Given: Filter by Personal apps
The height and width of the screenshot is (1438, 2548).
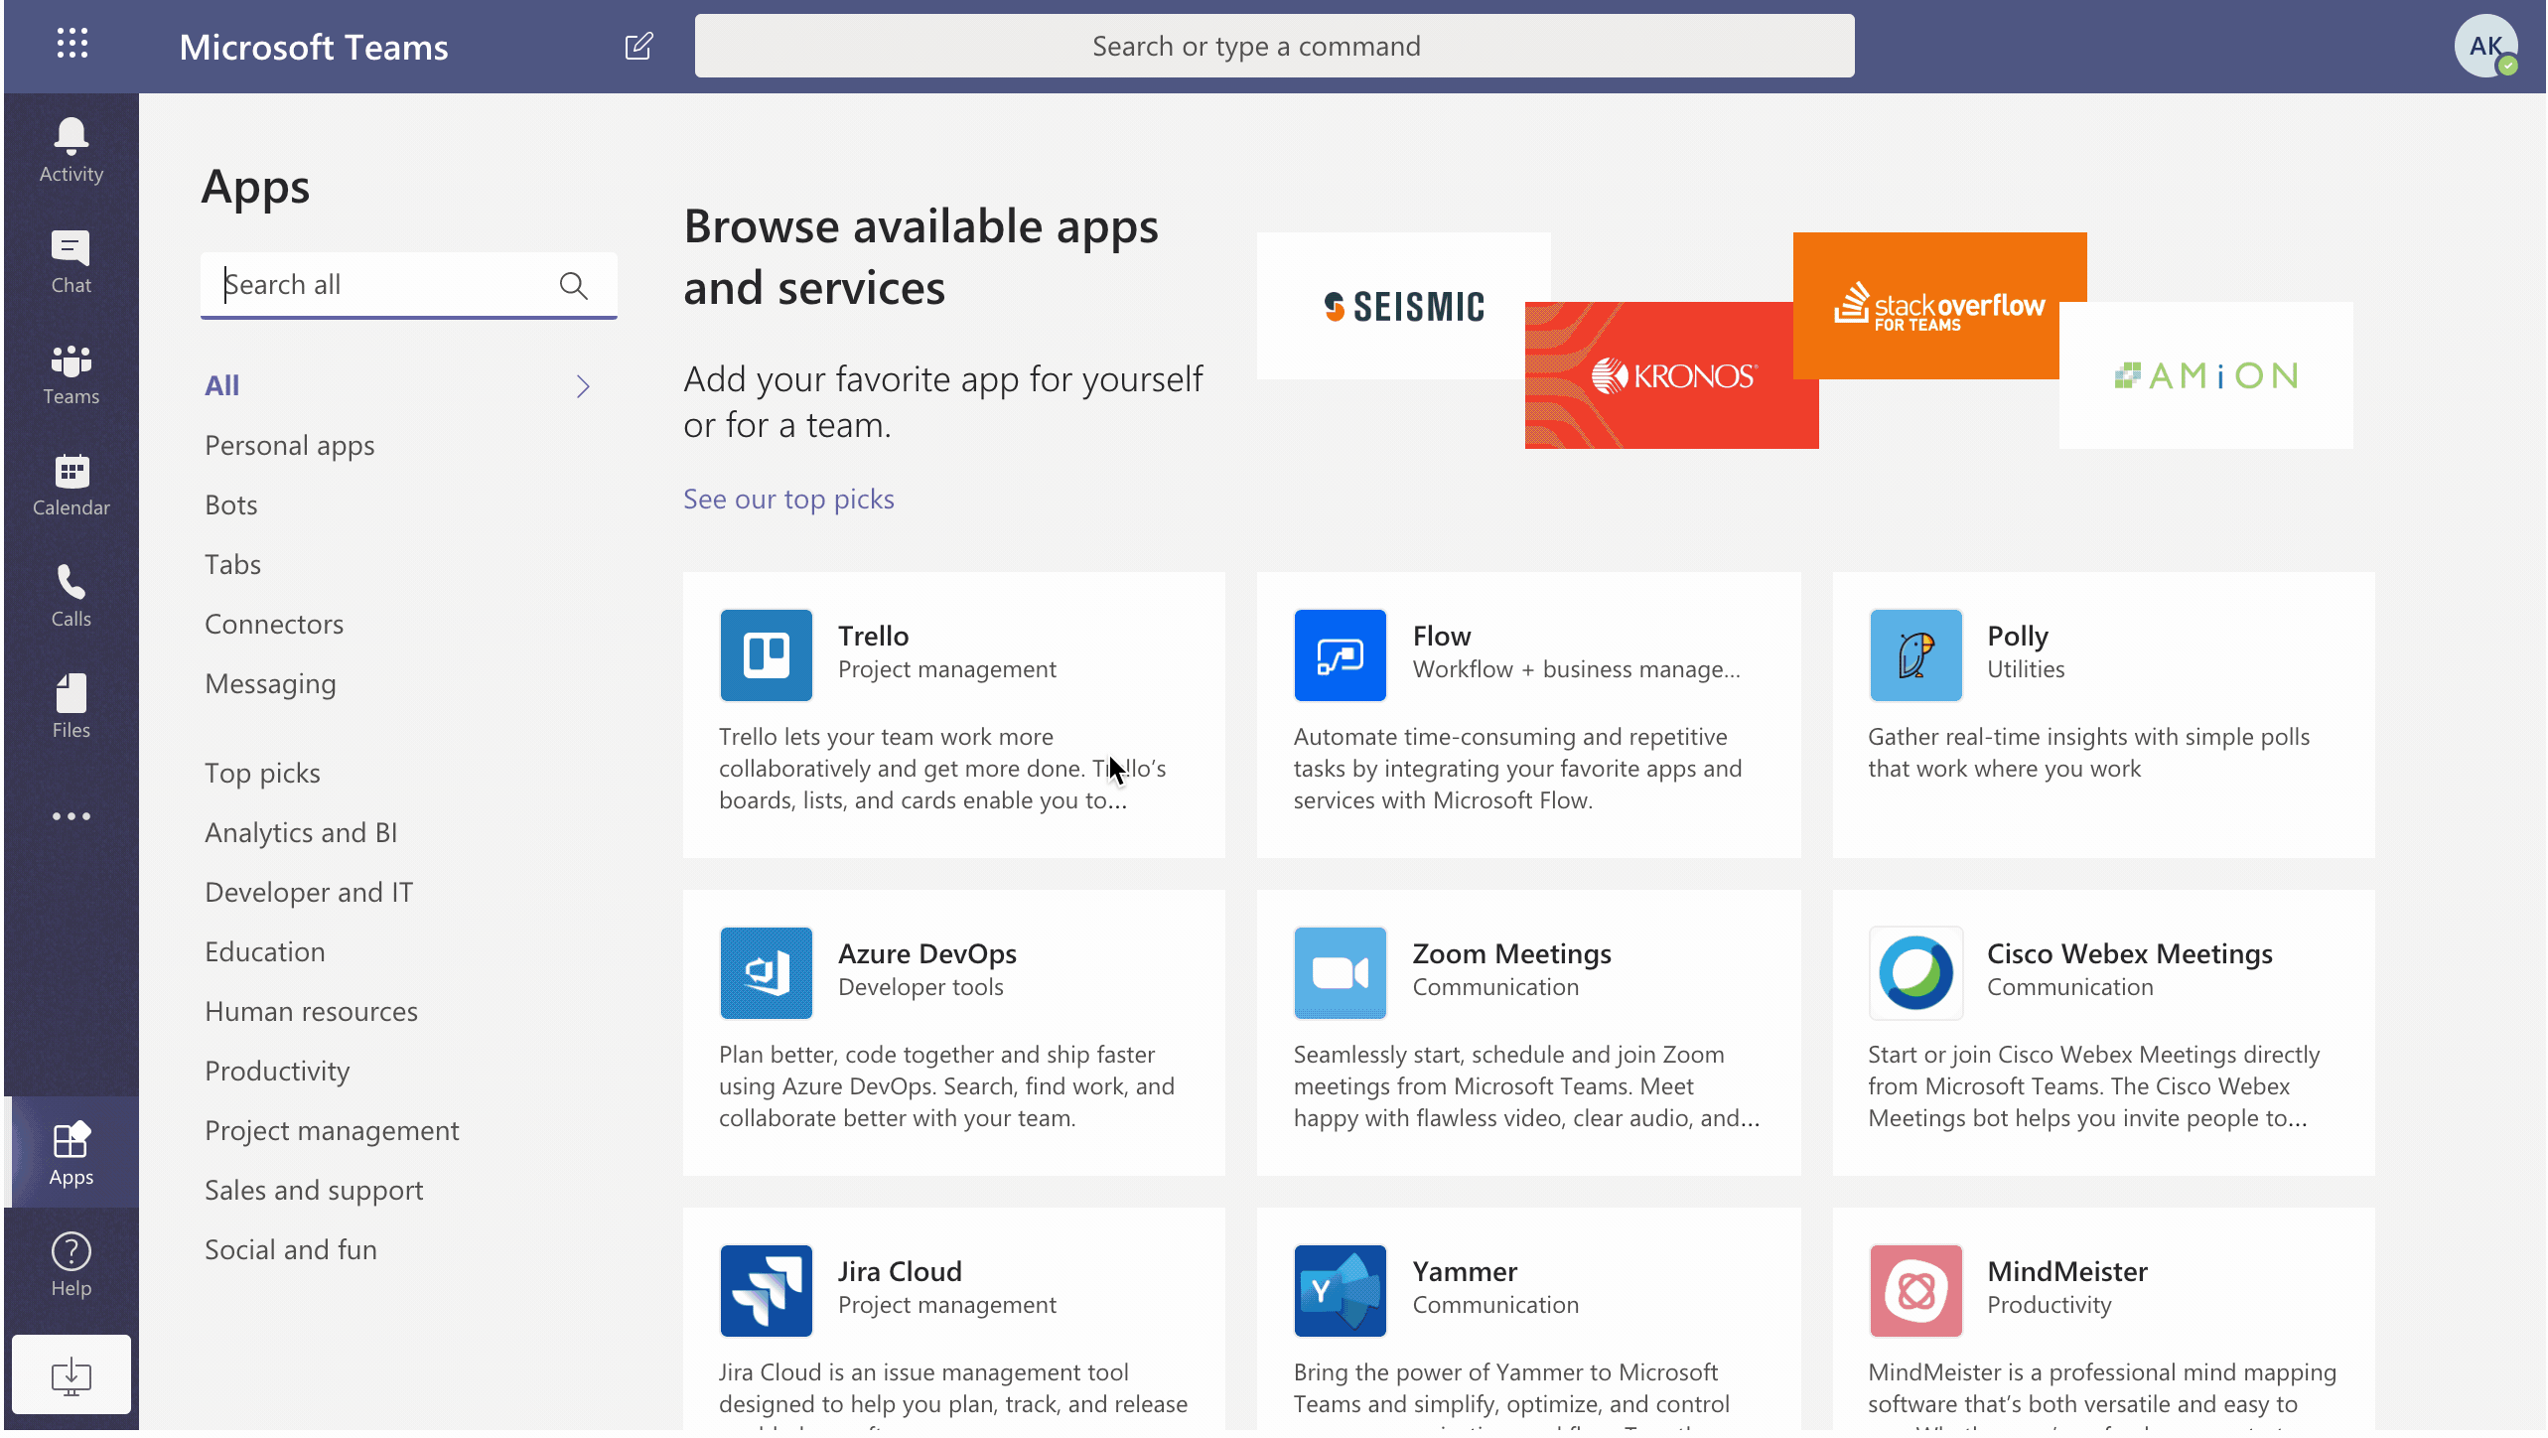Looking at the screenshot, I should [289, 446].
